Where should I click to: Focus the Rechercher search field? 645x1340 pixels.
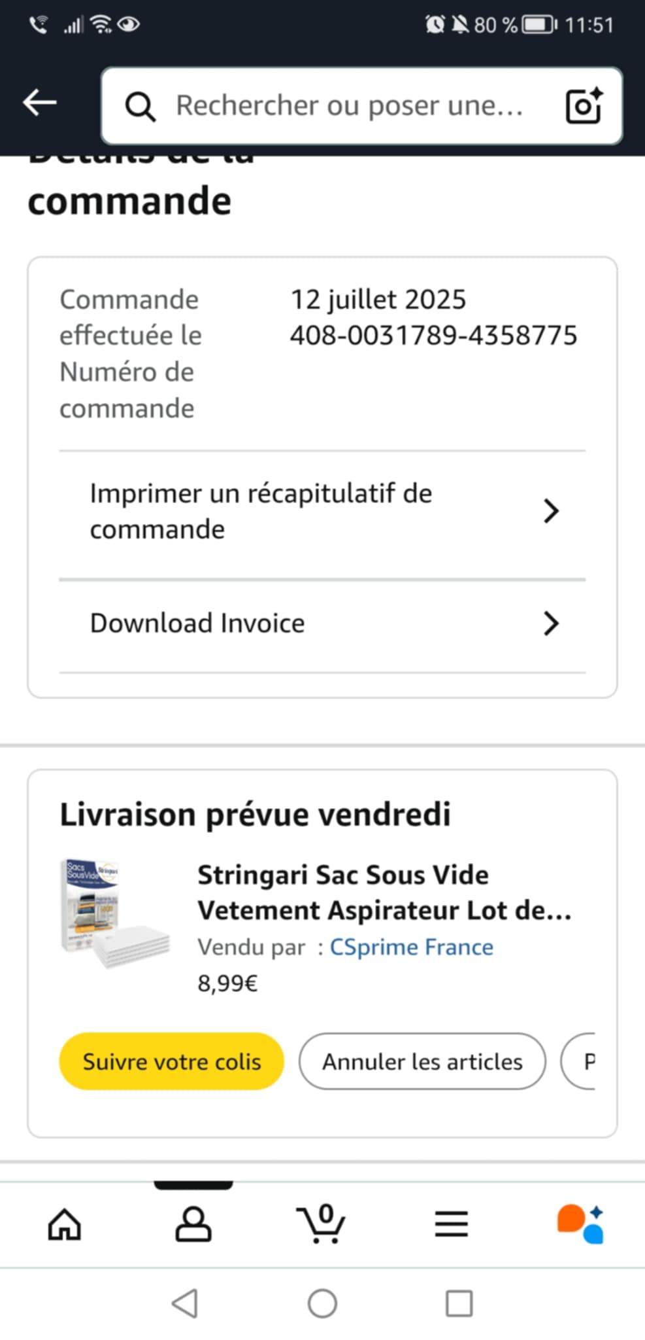point(350,106)
